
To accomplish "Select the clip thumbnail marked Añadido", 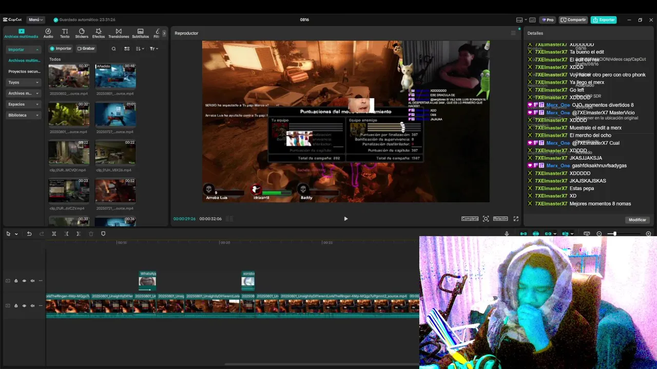I will (115, 76).
